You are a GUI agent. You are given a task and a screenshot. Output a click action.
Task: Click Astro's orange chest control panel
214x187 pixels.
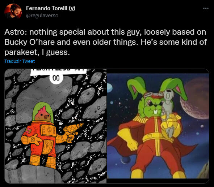click(x=49, y=131)
